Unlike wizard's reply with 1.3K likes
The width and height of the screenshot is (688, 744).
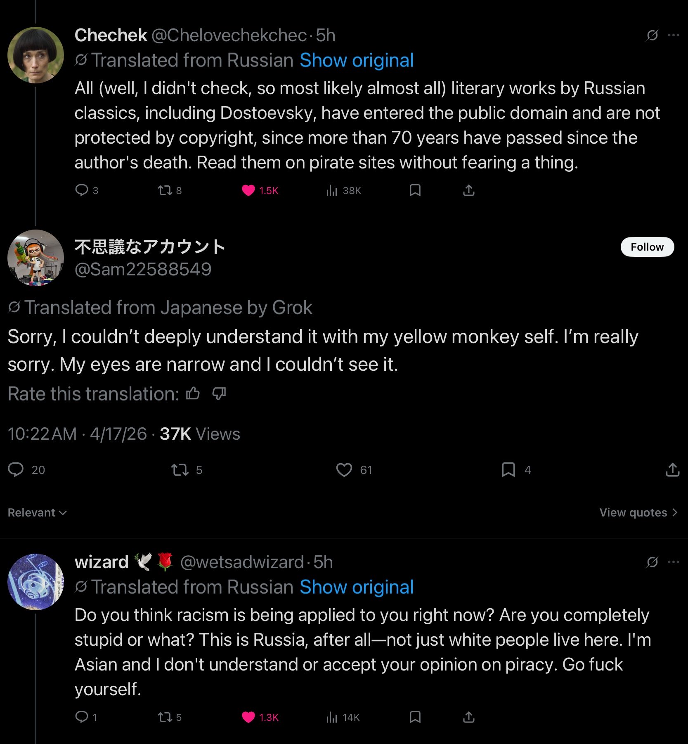[248, 717]
